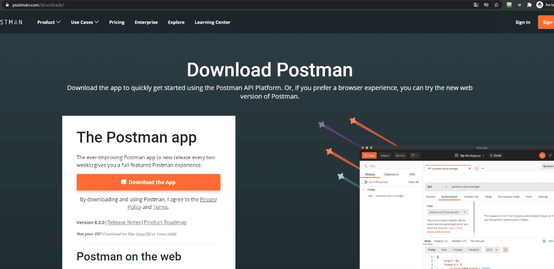Click the Incognito profile icon
The height and width of the screenshot is (269, 554).
click(x=540, y=5)
